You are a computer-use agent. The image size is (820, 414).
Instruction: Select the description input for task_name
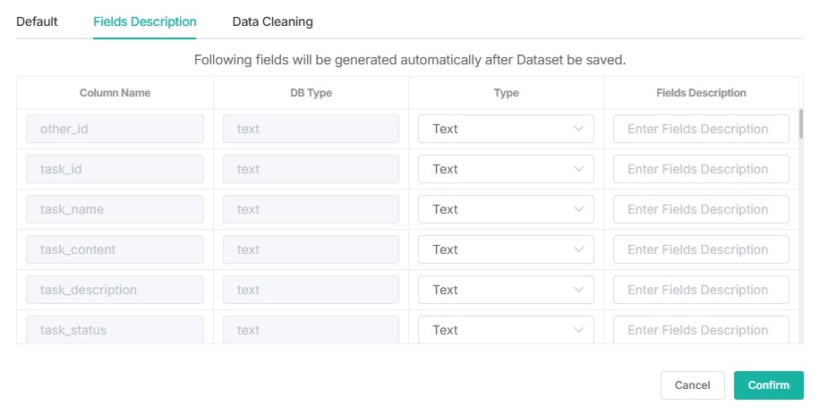pyautogui.click(x=701, y=209)
